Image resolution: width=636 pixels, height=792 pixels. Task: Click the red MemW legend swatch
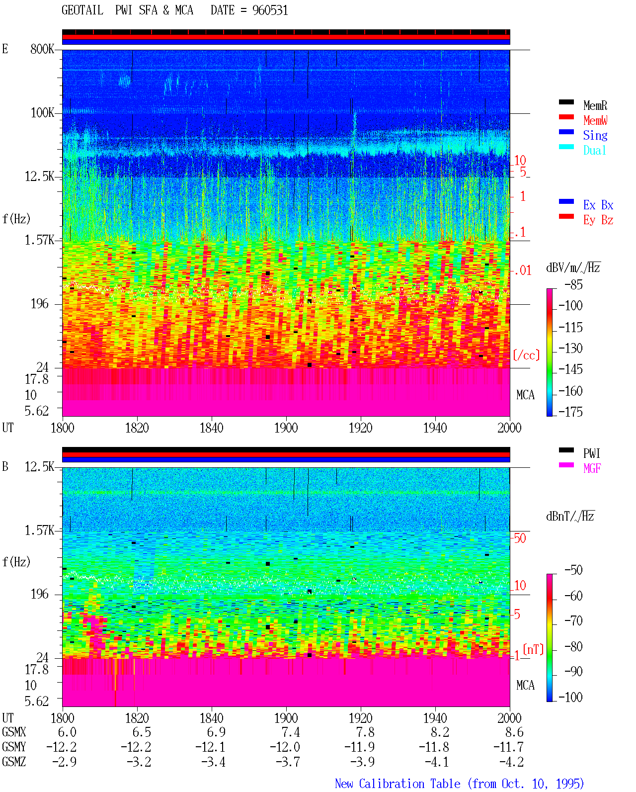(566, 117)
